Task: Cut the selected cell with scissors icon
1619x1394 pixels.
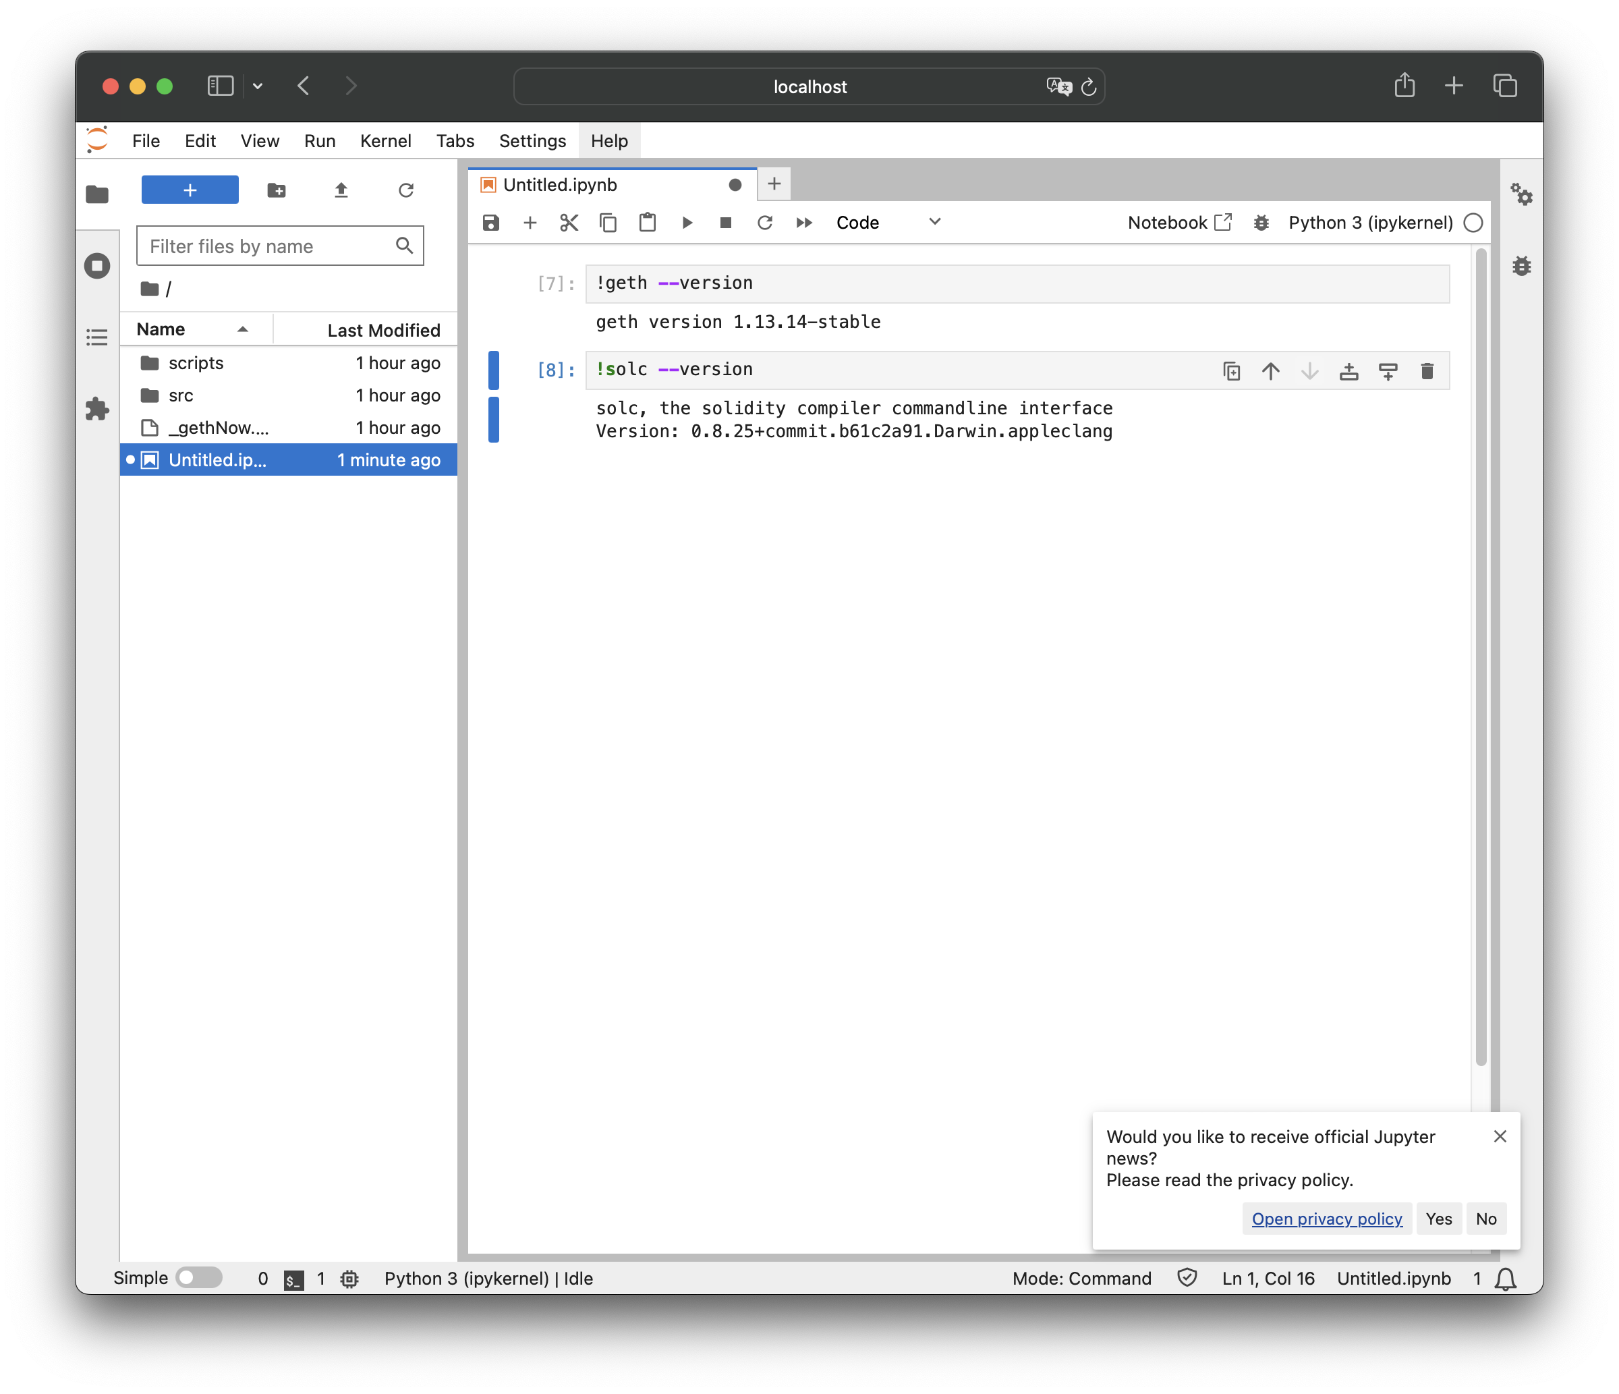Action: [x=569, y=223]
